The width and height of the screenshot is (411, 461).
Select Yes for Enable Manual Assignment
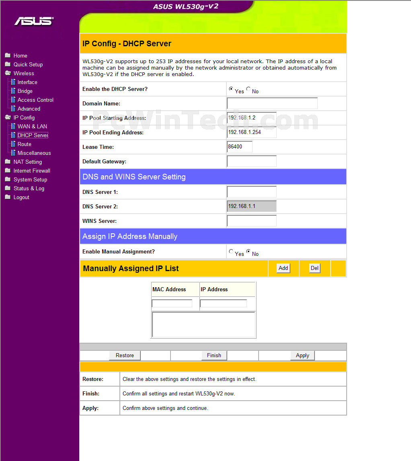coord(231,251)
